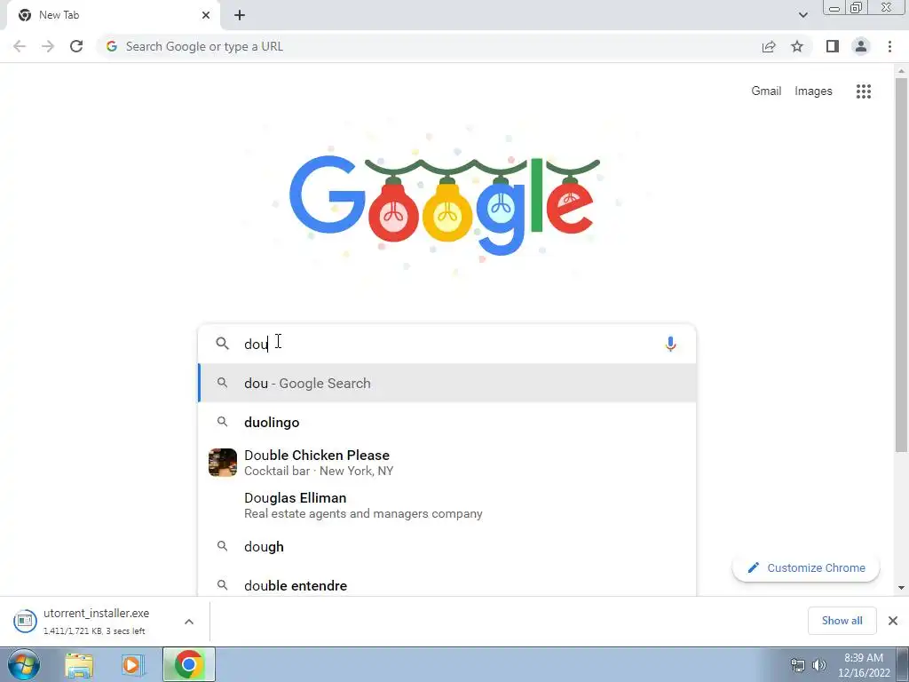Click the browser Forward arrow

(x=48, y=46)
